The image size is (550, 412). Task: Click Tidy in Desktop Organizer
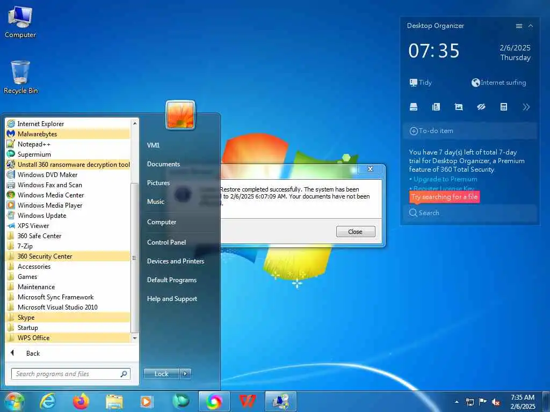coord(421,83)
